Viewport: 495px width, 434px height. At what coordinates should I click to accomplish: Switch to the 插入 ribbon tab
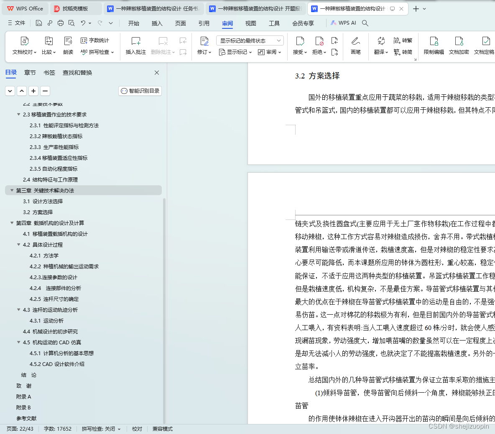click(157, 23)
